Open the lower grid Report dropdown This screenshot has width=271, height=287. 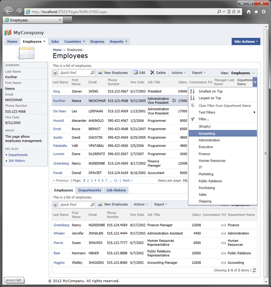click(161, 204)
